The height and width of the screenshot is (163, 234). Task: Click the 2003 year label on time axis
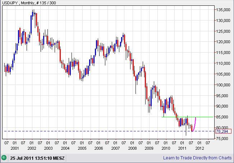pos(49,148)
